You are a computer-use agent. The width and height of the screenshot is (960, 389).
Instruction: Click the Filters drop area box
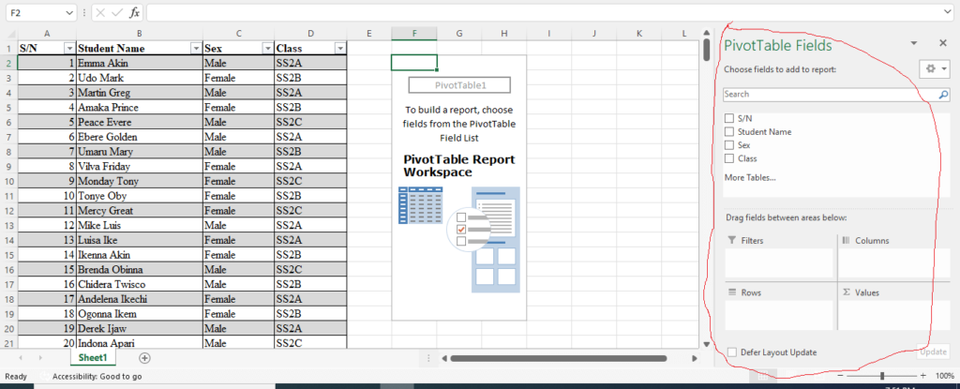pos(779,263)
